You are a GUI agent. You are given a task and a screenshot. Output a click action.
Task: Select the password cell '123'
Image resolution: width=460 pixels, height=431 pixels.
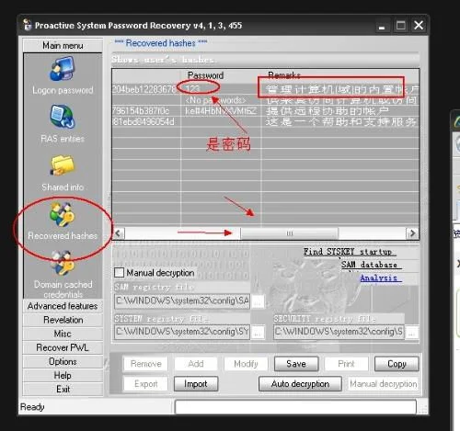coord(221,89)
